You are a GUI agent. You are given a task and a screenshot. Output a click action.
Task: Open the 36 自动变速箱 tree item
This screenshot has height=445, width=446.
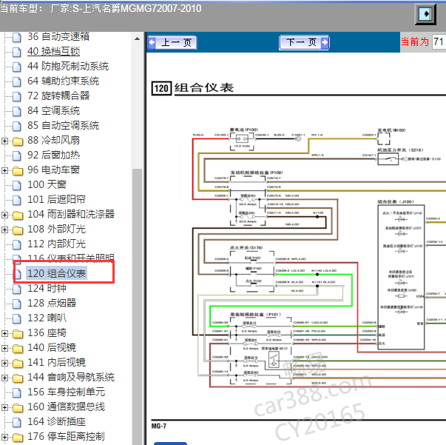tap(58, 36)
